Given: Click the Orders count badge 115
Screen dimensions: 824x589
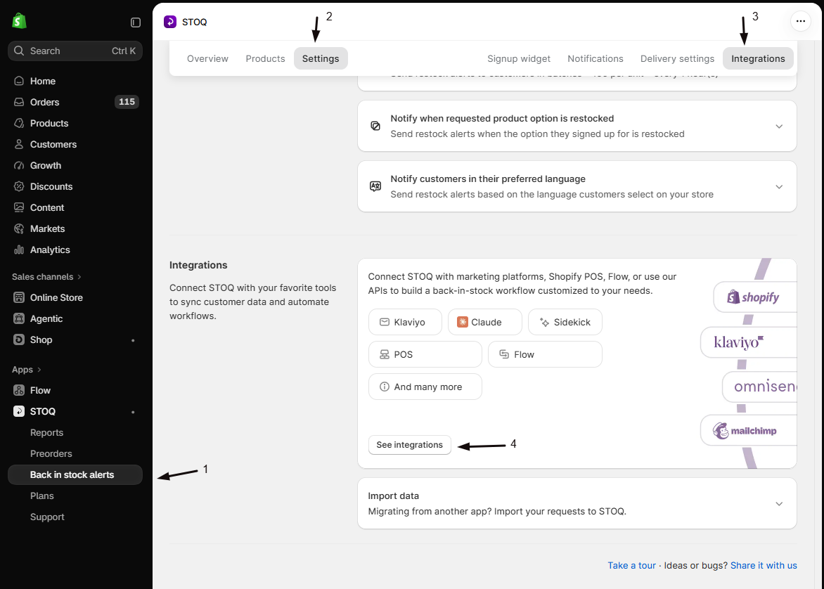Looking at the screenshot, I should 127,102.
